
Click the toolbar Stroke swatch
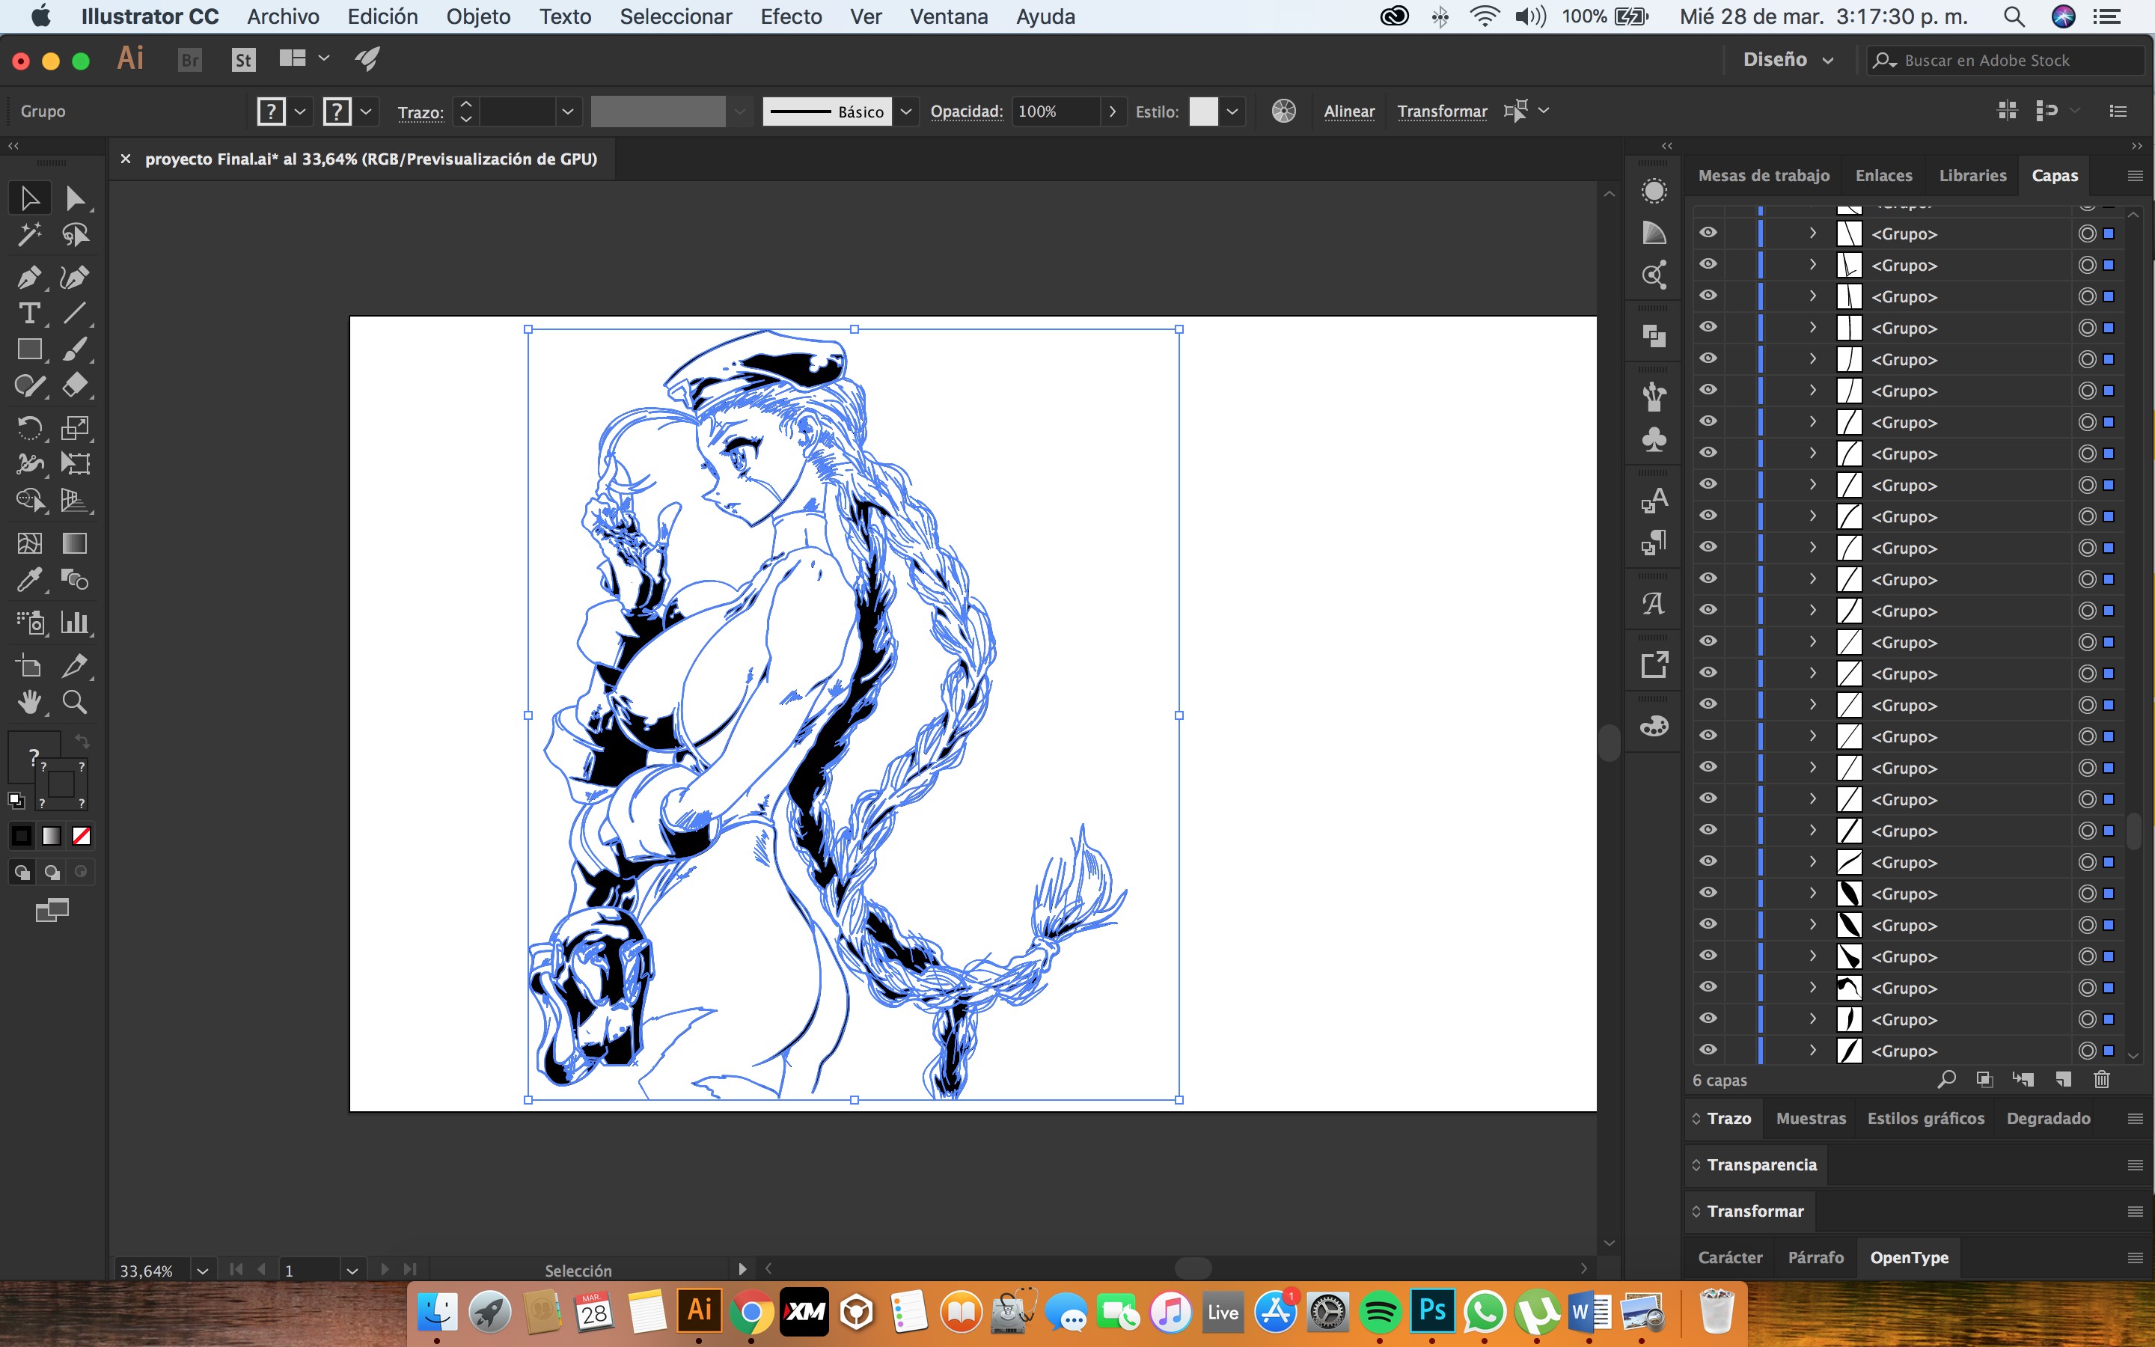coord(61,784)
